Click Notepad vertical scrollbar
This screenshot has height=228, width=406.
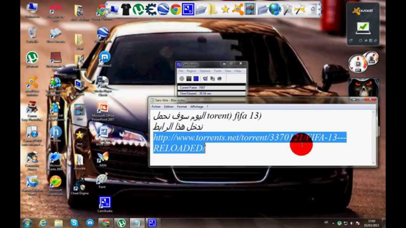coord(374,137)
